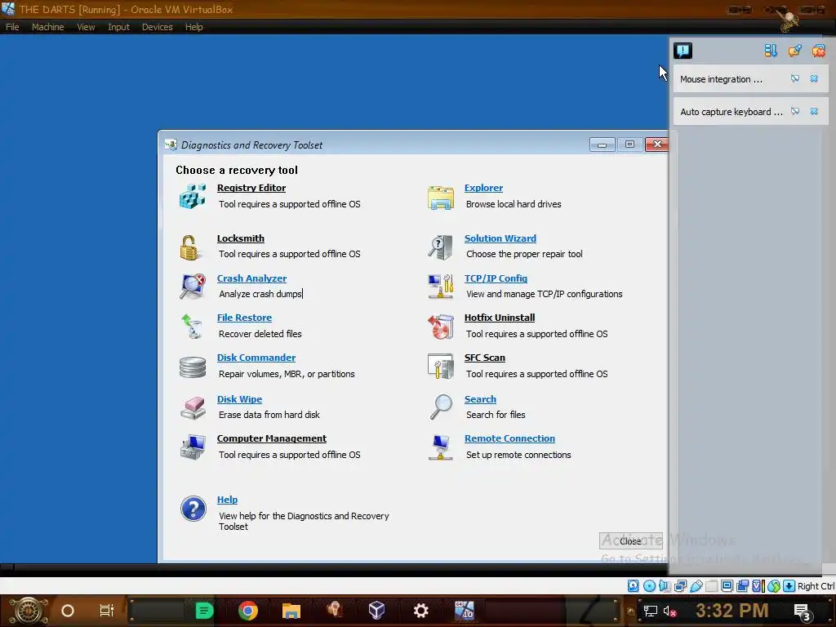Click the optical disc status bar indicator

pyautogui.click(x=649, y=586)
